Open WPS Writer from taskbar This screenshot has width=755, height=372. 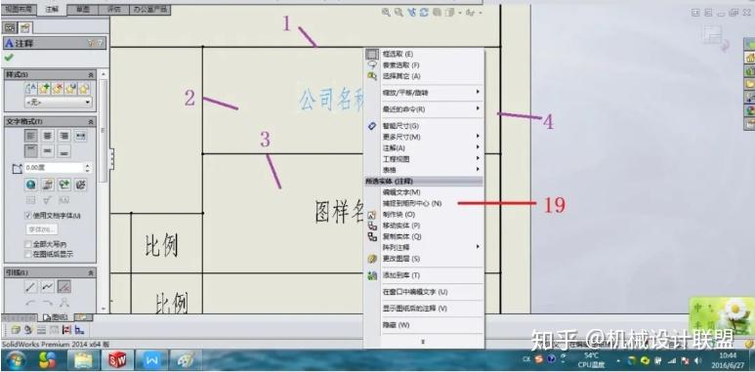pos(151,360)
